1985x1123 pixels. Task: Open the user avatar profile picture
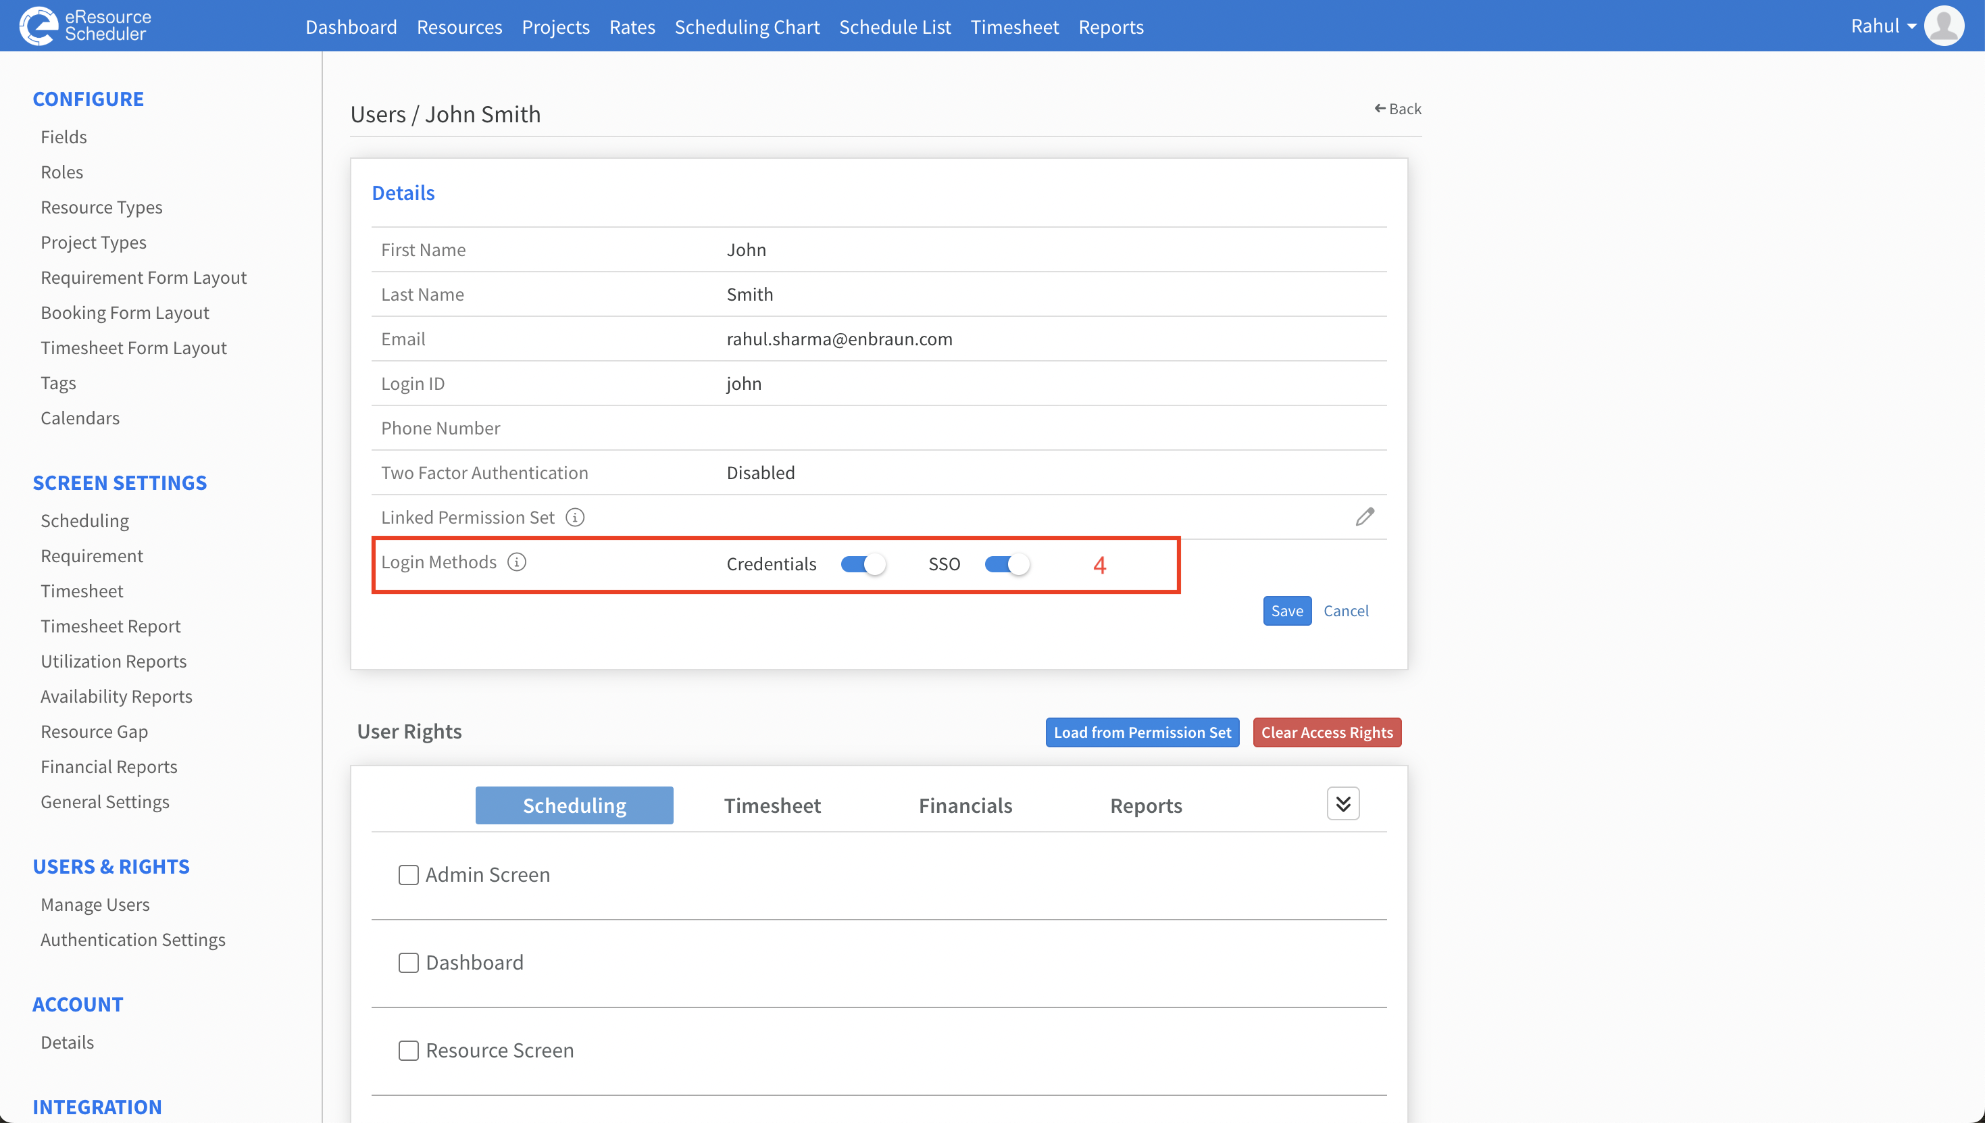tap(1943, 26)
